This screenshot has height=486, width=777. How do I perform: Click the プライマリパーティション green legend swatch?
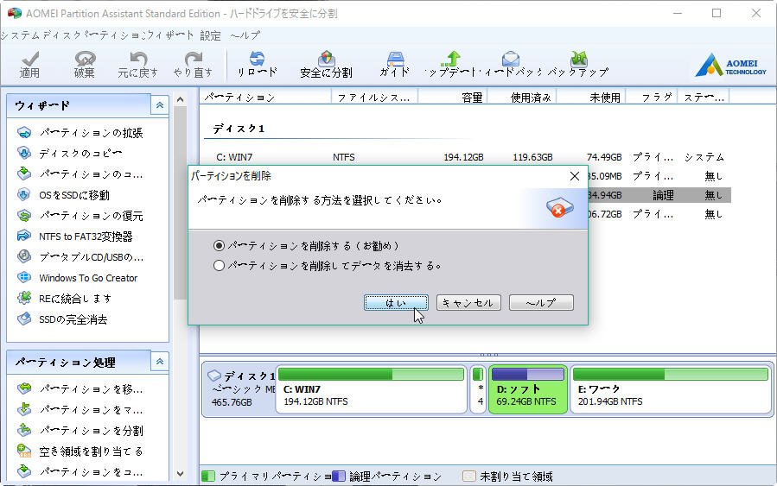point(208,477)
